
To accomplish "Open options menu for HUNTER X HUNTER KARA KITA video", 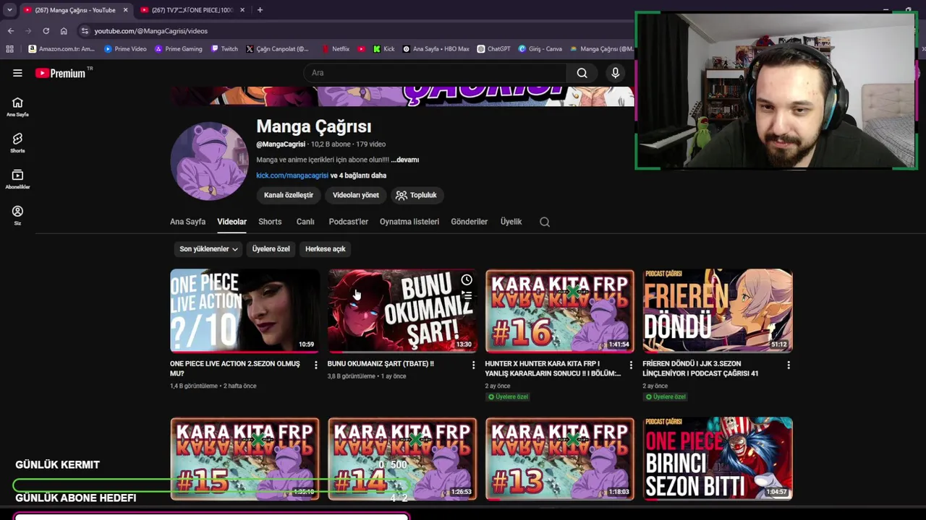I will pos(631,365).
